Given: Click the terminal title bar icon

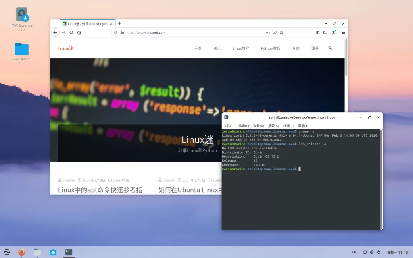Looking at the screenshot, I should 226,117.
